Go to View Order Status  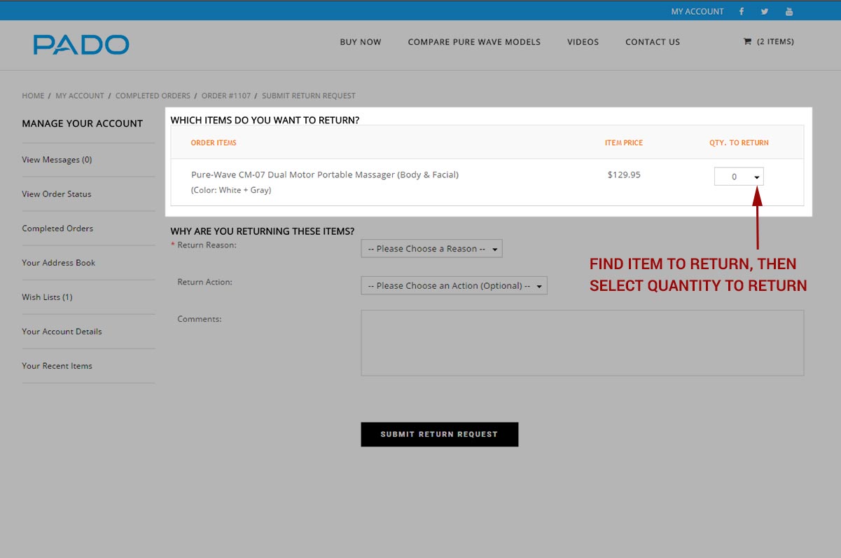[57, 194]
